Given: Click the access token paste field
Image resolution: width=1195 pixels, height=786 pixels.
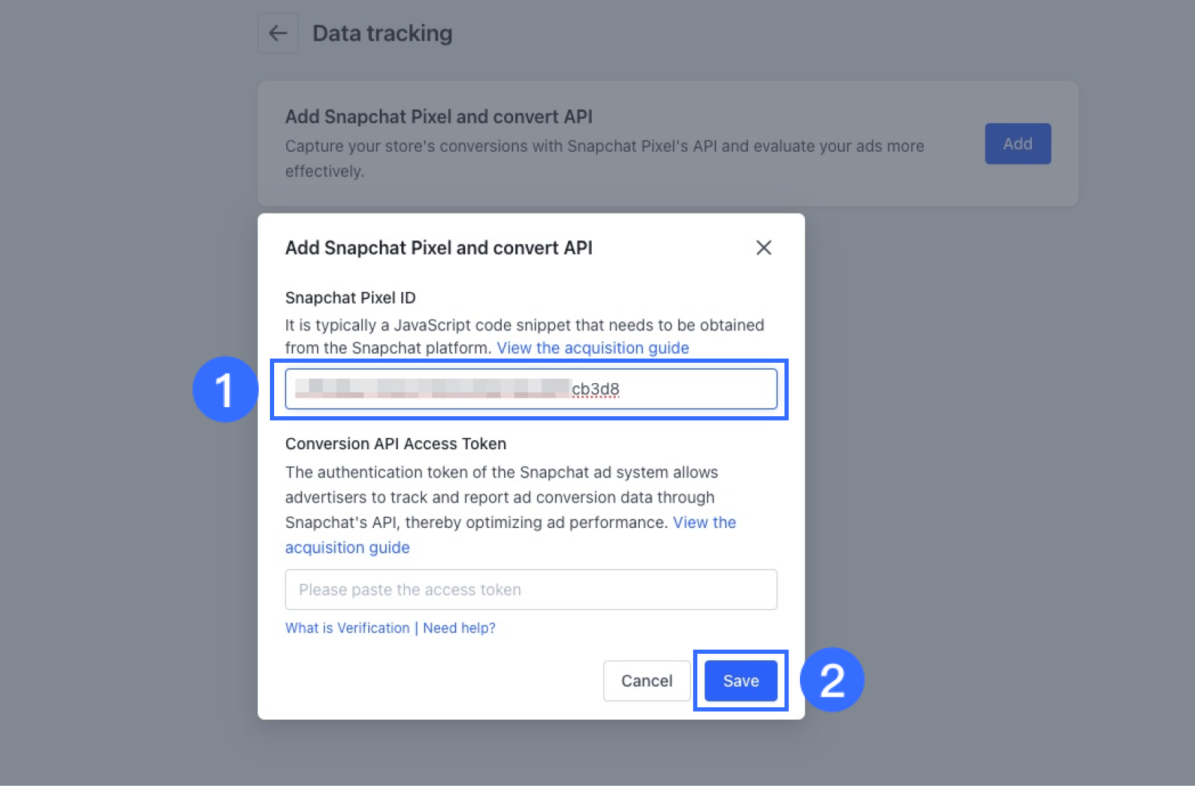Looking at the screenshot, I should click(x=531, y=589).
